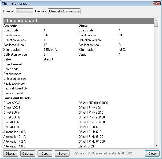Screen dimensions: 162x159
Task: Click the Gains and Offsets heading
Action: click(x=17, y=98)
